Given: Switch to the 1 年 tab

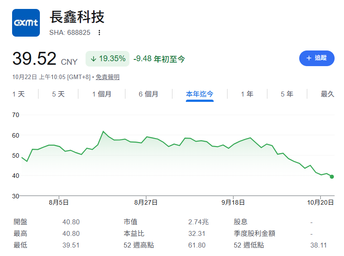Looking at the screenshot, I should (x=247, y=94).
